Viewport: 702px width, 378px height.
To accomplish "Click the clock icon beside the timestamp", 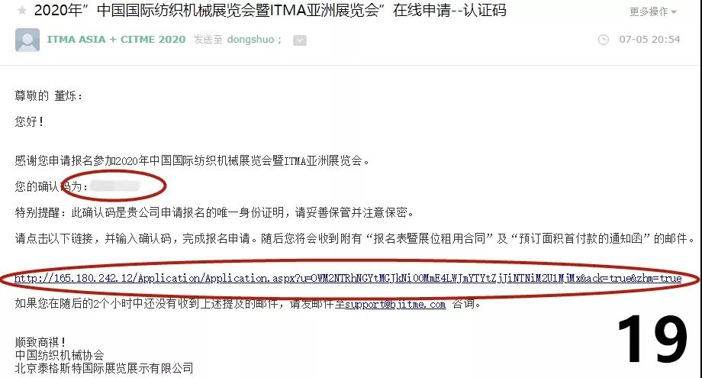I will (x=604, y=40).
